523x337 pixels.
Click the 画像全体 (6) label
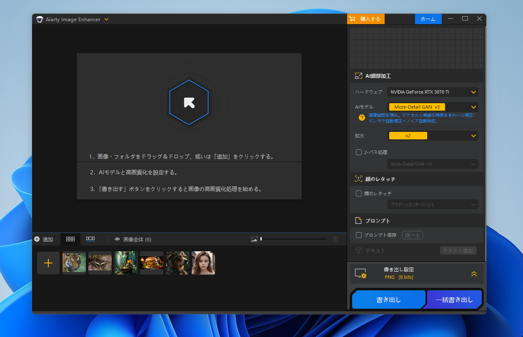click(x=137, y=239)
